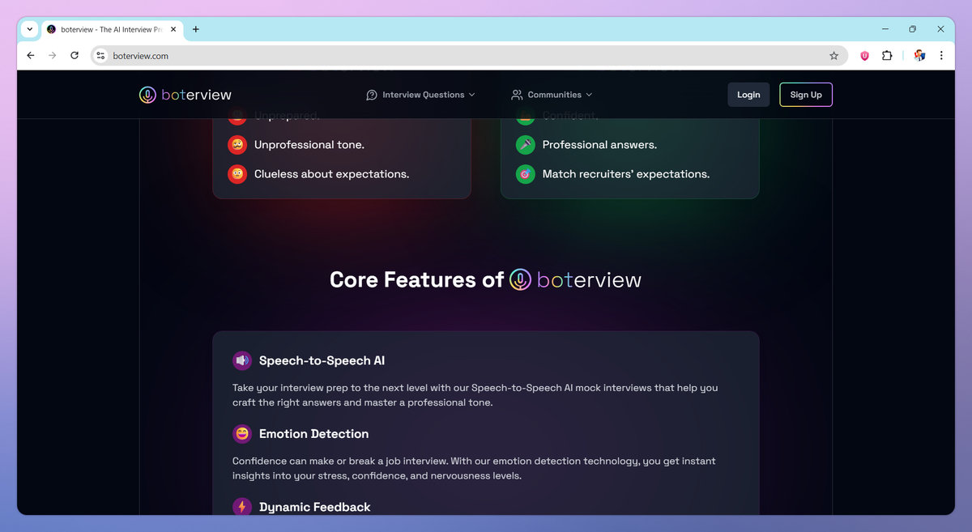
Task: Open the Communities dropdown menu
Action: pyautogui.click(x=552, y=95)
